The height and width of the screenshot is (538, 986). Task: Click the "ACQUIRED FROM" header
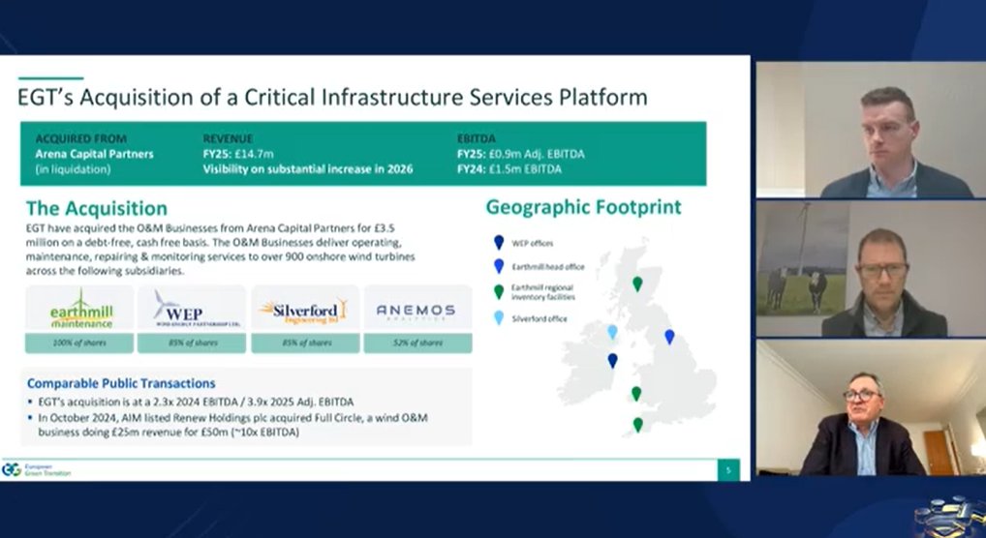[81, 139]
